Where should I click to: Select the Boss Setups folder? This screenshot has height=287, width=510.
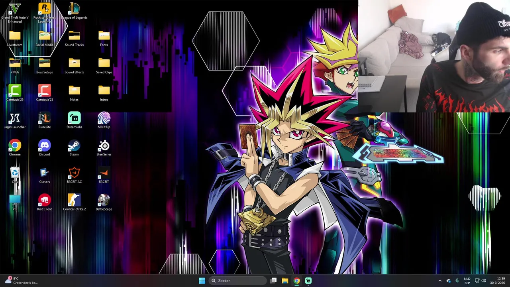point(45,66)
